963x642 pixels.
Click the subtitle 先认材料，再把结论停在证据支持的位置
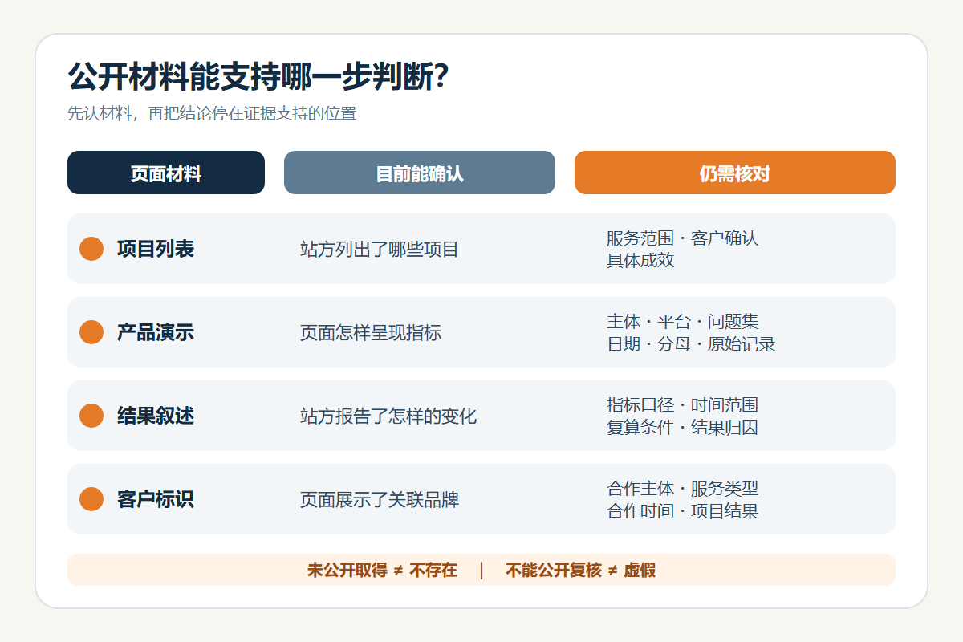tap(212, 113)
